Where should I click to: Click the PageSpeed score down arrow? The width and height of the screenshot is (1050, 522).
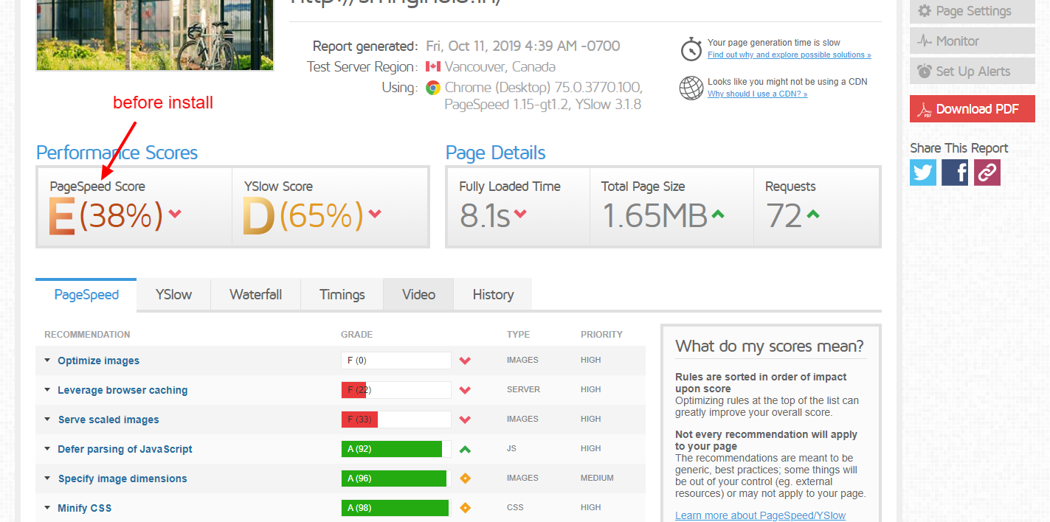tap(175, 215)
